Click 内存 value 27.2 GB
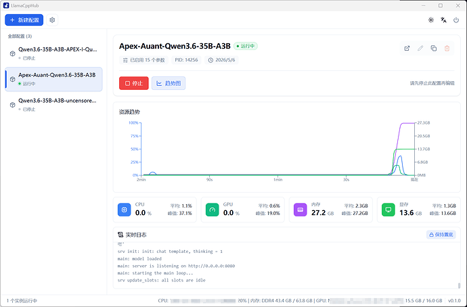The height and width of the screenshot is (307, 467). (x=323, y=213)
